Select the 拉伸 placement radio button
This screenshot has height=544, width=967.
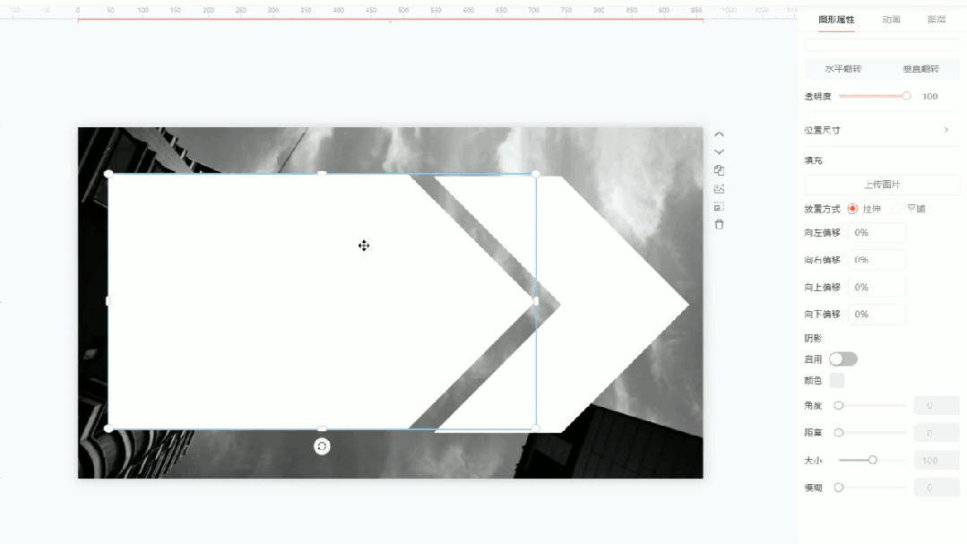pyautogui.click(x=852, y=209)
